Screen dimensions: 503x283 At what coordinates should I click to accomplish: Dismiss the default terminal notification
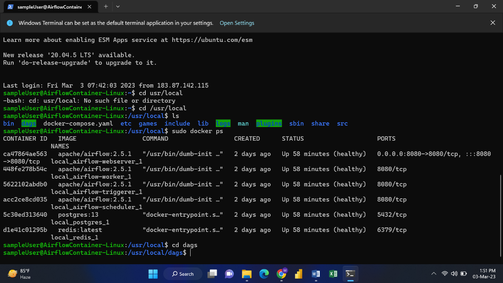pyautogui.click(x=493, y=23)
